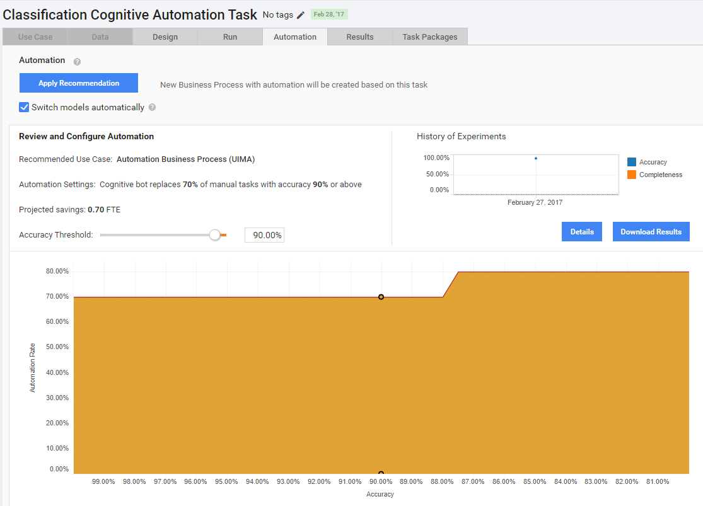Open the Data tab

pos(100,37)
